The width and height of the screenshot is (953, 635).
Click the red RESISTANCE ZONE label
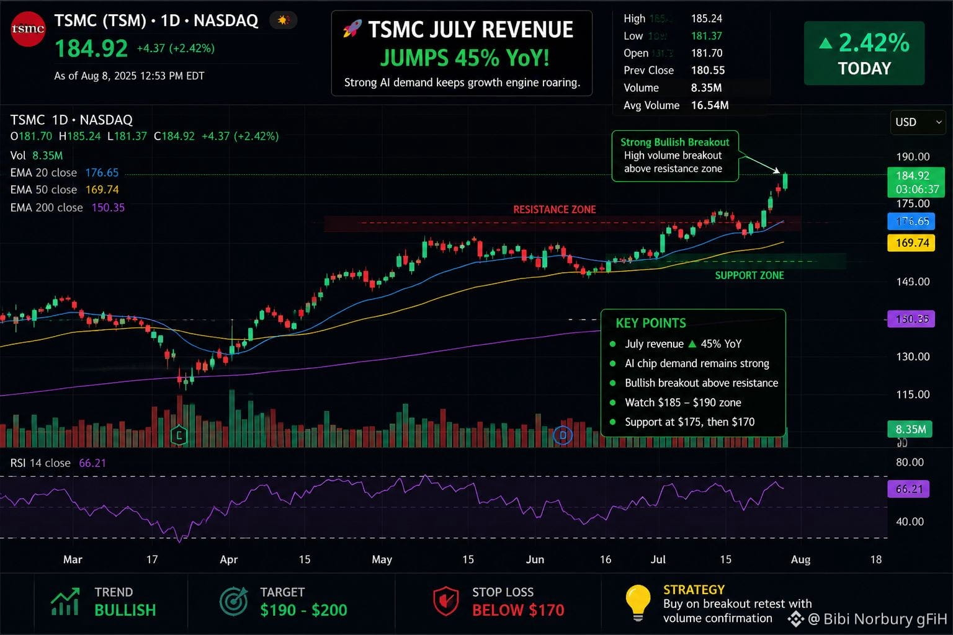tap(555, 210)
